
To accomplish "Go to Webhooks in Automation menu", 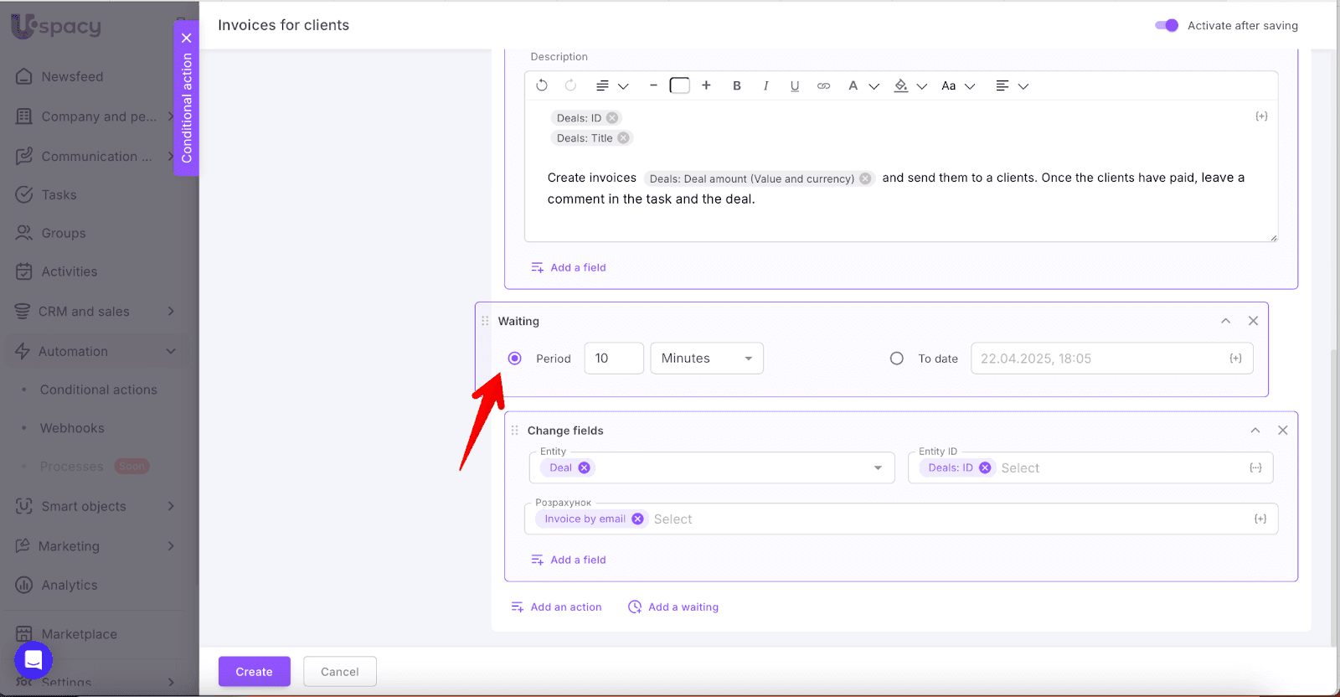I will click(72, 428).
